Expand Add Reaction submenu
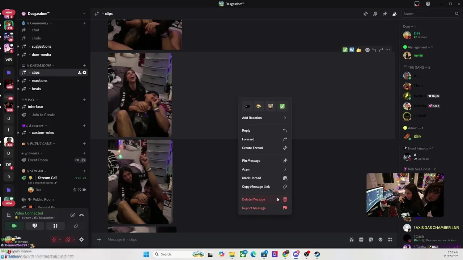The height and width of the screenshot is (260, 463). coord(264,118)
